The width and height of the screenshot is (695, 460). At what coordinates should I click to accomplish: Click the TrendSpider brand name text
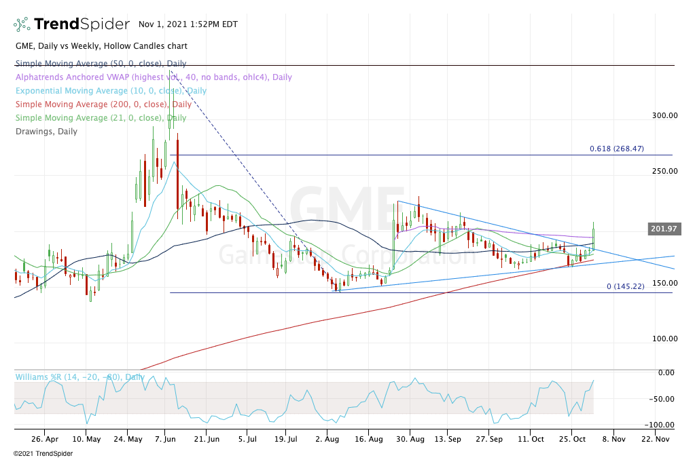(x=82, y=24)
